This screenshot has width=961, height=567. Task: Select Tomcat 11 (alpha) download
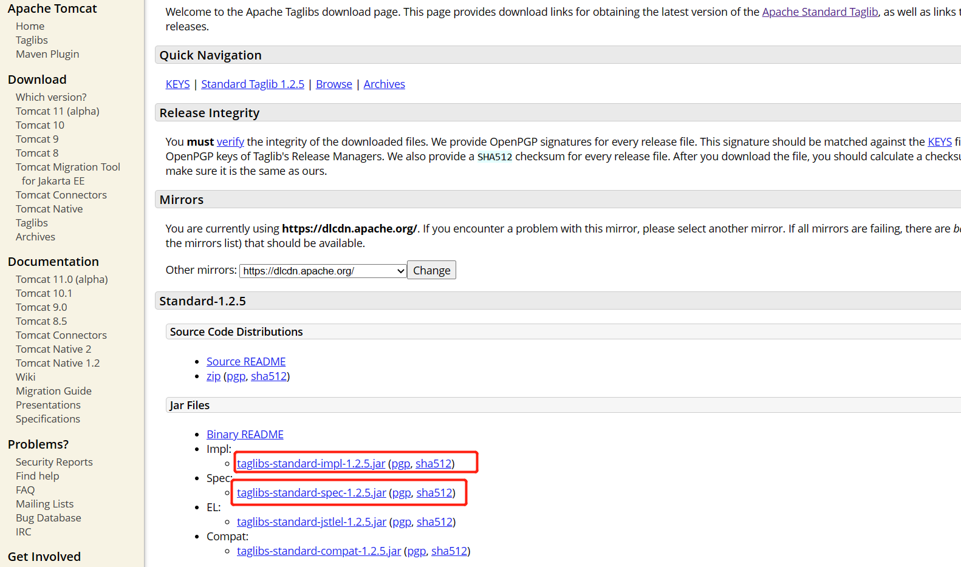point(58,111)
